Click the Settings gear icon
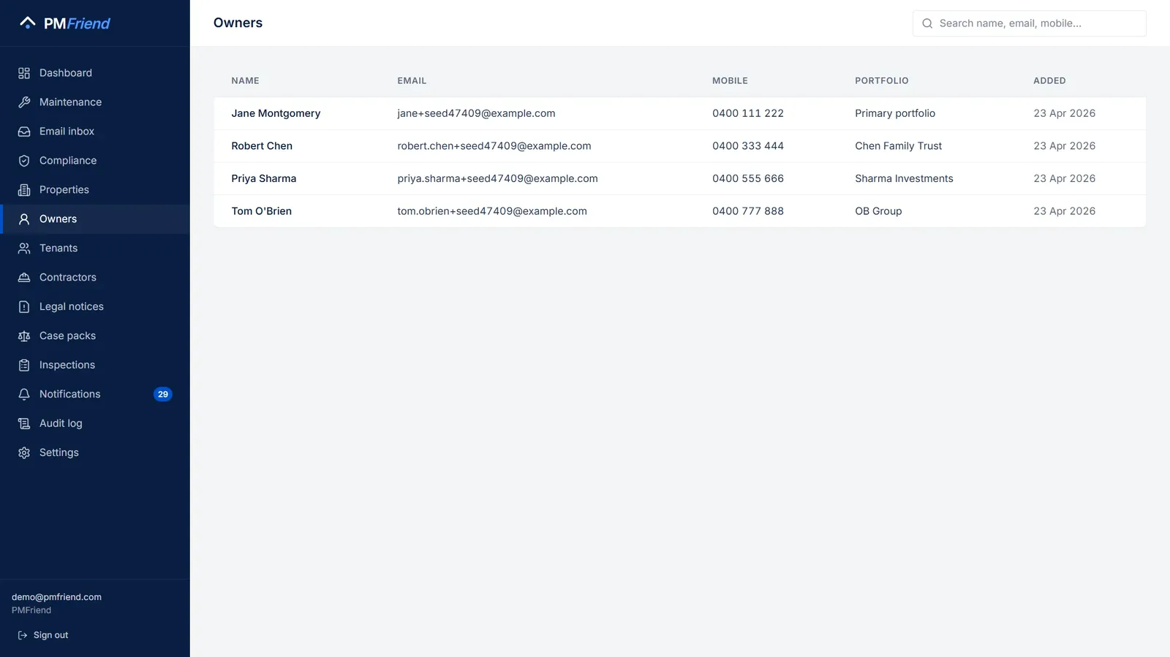 tap(24, 453)
